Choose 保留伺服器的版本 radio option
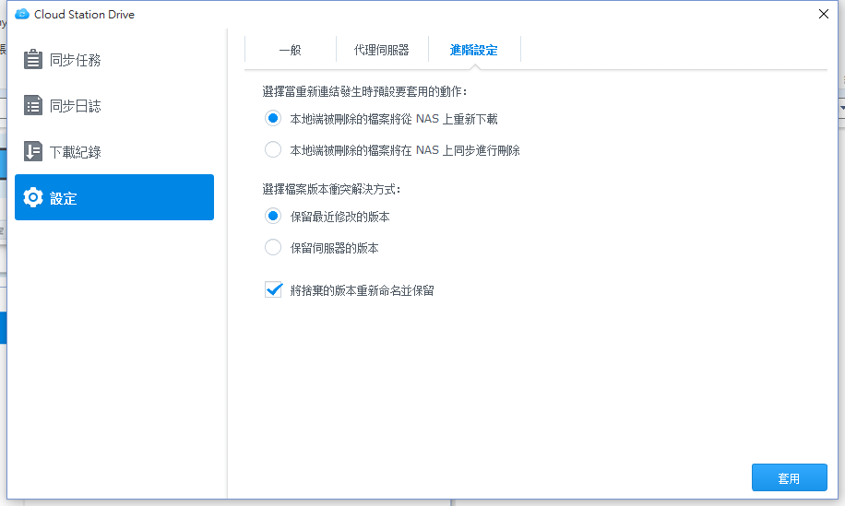845x506 pixels. click(x=273, y=248)
